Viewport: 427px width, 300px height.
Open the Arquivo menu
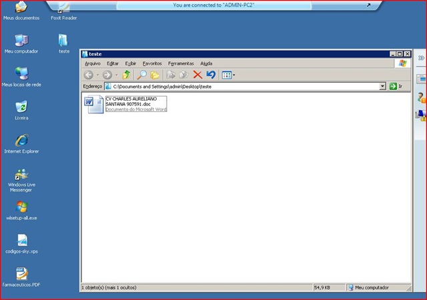(92, 63)
